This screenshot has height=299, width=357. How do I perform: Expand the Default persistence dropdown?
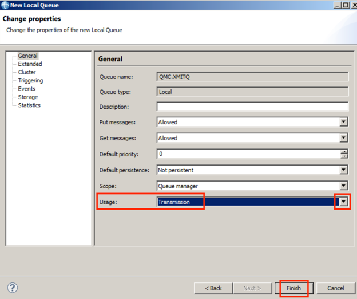pyautogui.click(x=344, y=170)
